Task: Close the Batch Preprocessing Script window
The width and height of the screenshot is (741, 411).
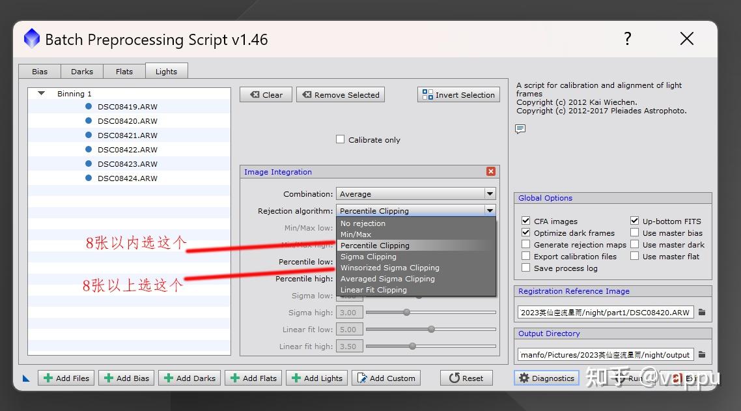Action: (687, 38)
